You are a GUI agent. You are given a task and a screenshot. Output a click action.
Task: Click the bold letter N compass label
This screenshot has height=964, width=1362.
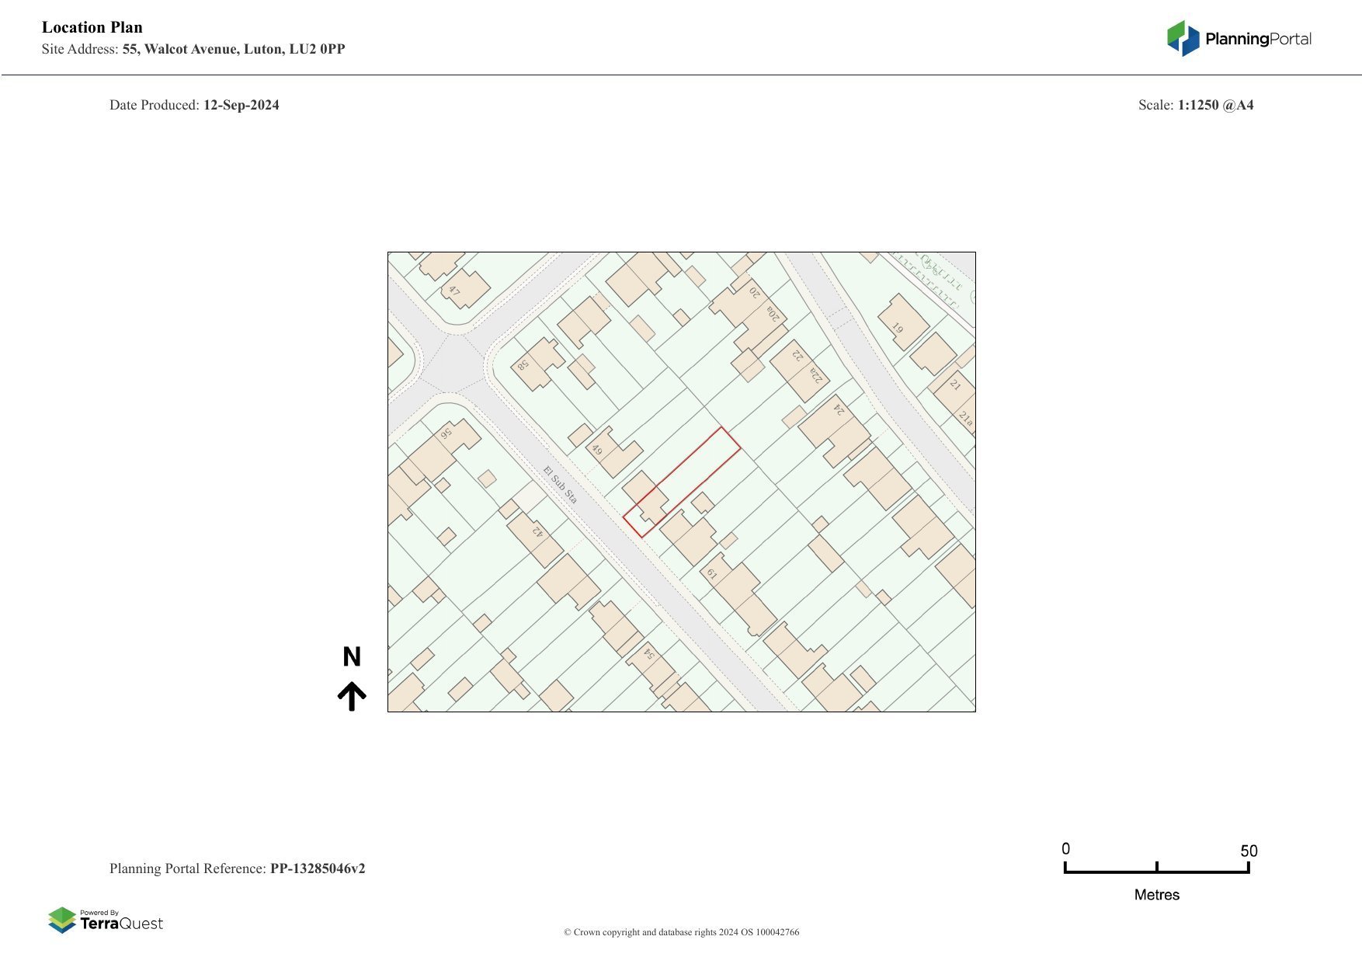[352, 657]
